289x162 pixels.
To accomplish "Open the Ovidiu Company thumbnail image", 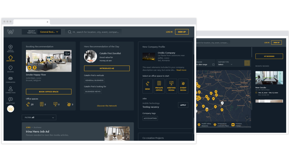I will (x=149, y=57).
